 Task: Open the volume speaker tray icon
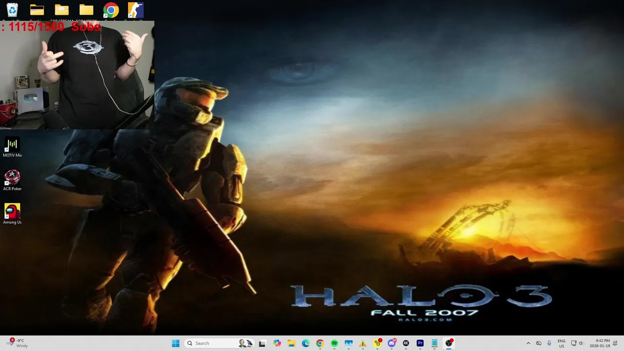pos(581,343)
